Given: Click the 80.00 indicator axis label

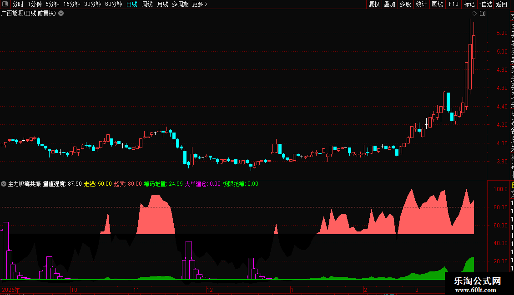Looking at the screenshot, I should coord(500,207).
